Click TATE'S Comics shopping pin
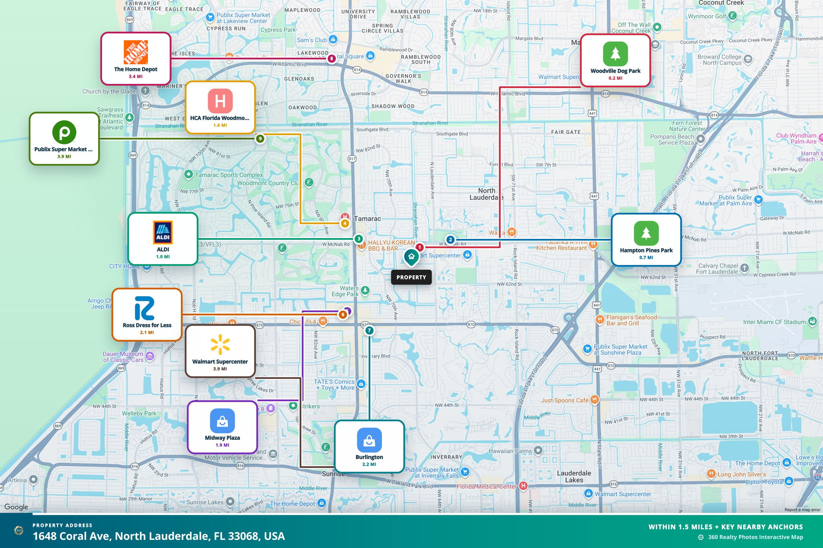 [x=361, y=384]
